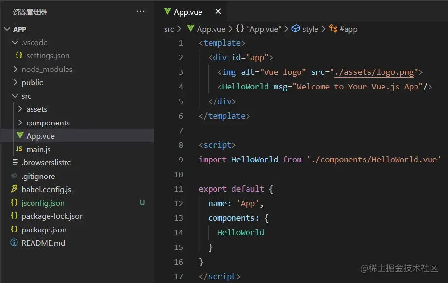448x283 pixels.
Task: Follow the ./assets/logo.png link in code
Action: 374,72
